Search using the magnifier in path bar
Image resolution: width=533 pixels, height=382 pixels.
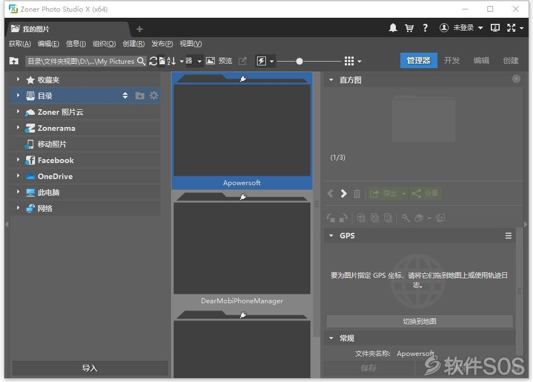pos(141,61)
